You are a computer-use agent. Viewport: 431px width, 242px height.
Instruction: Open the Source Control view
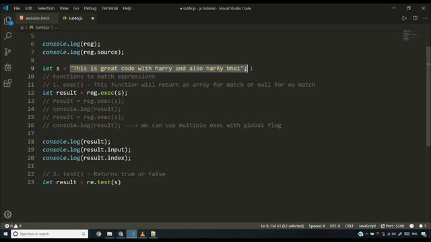pos(7,52)
